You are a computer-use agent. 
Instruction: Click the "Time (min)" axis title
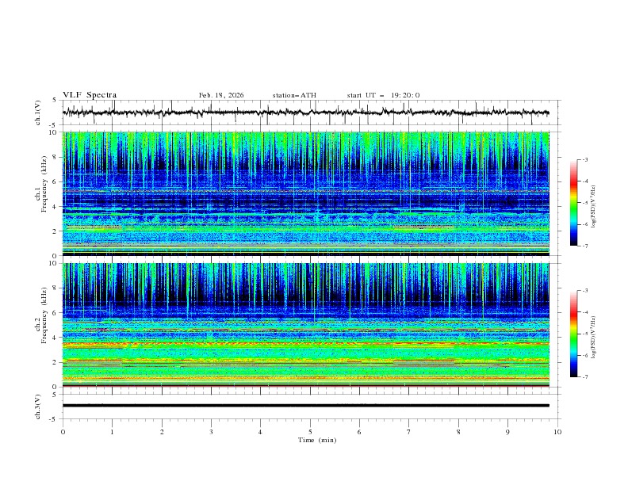tap(317, 440)
